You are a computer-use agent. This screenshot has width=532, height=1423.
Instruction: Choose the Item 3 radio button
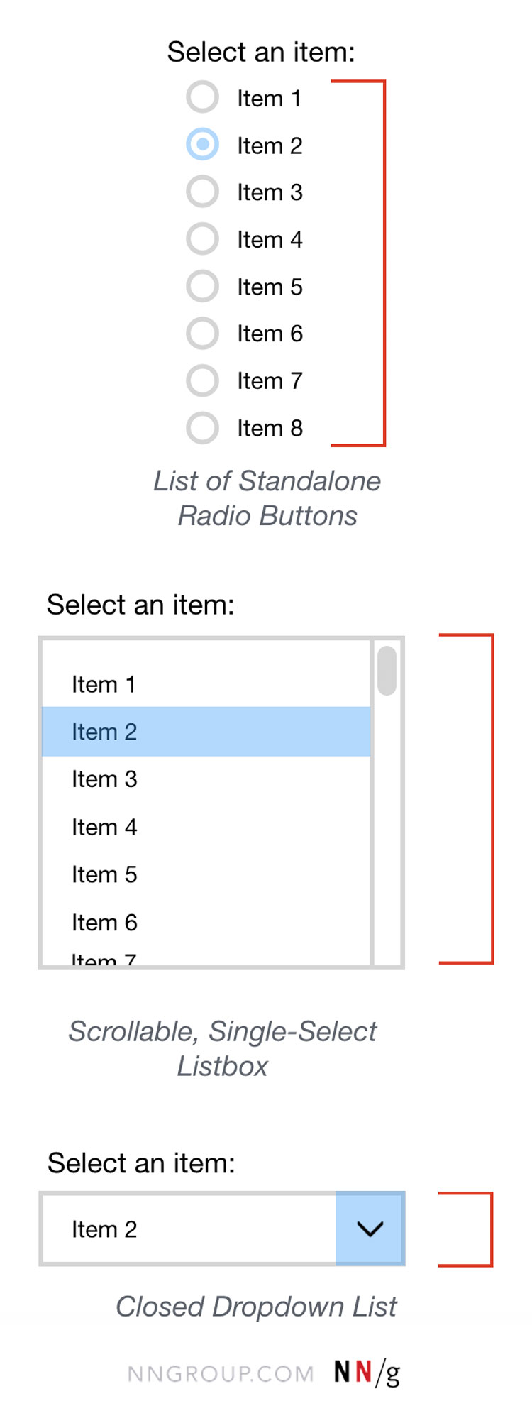click(202, 192)
